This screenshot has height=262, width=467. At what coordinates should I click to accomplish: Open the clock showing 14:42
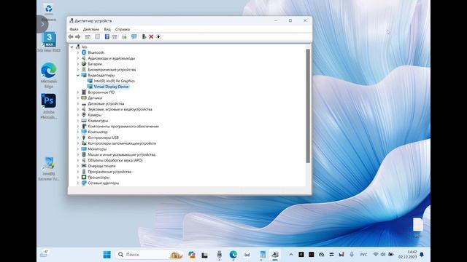coord(408,255)
